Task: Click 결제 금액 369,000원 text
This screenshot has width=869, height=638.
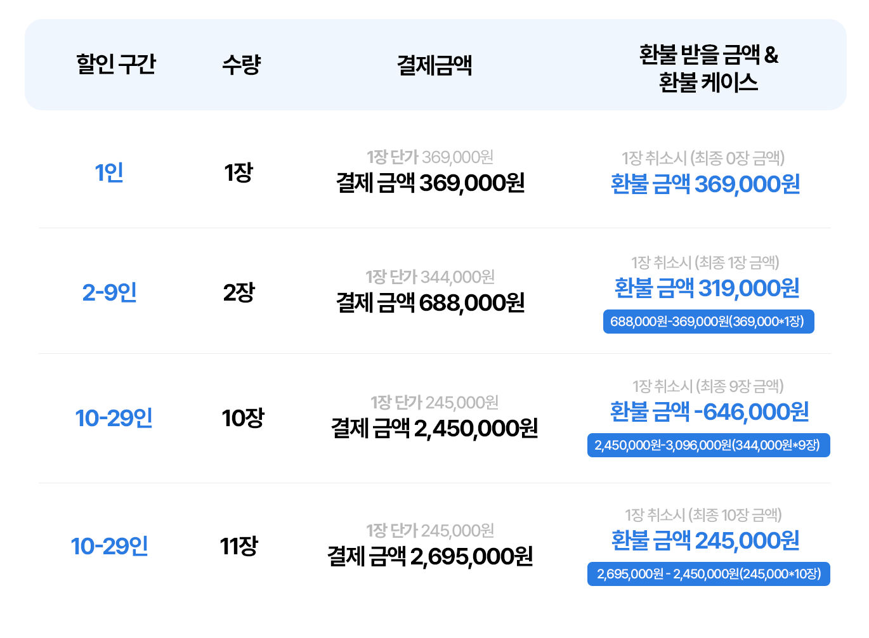Action: click(x=431, y=183)
